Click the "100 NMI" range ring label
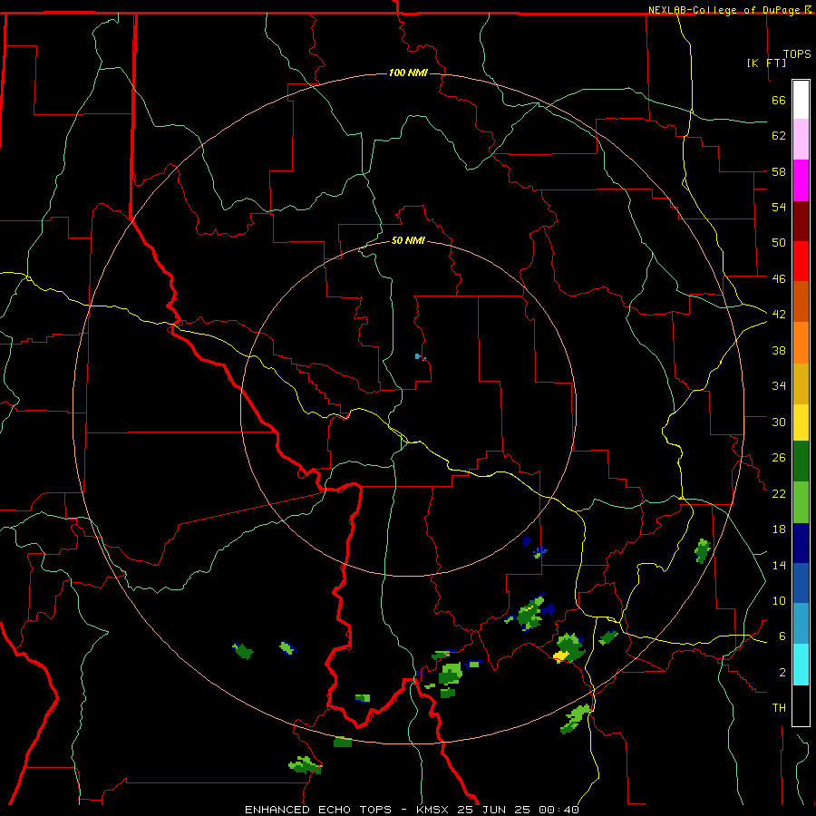The image size is (816, 816). [x=408, y=73]
